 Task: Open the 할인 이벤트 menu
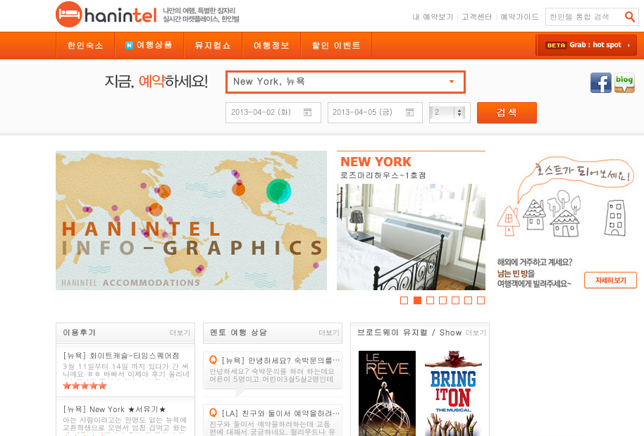336,45
